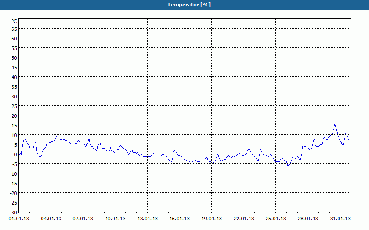
Task: Click the 13.01.13 date label
Action: point(147,218)
